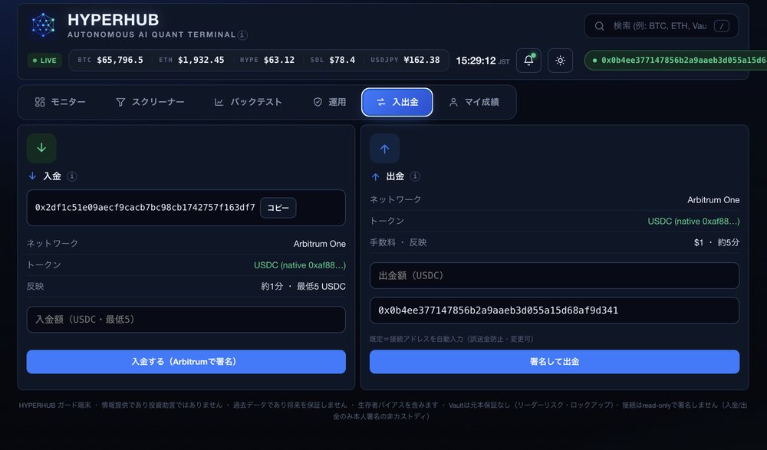This screenshot has height=450, width=767.
Task: Click deposit token USDC (native 0xaf88...) link
Action: [x=299, y=265]
